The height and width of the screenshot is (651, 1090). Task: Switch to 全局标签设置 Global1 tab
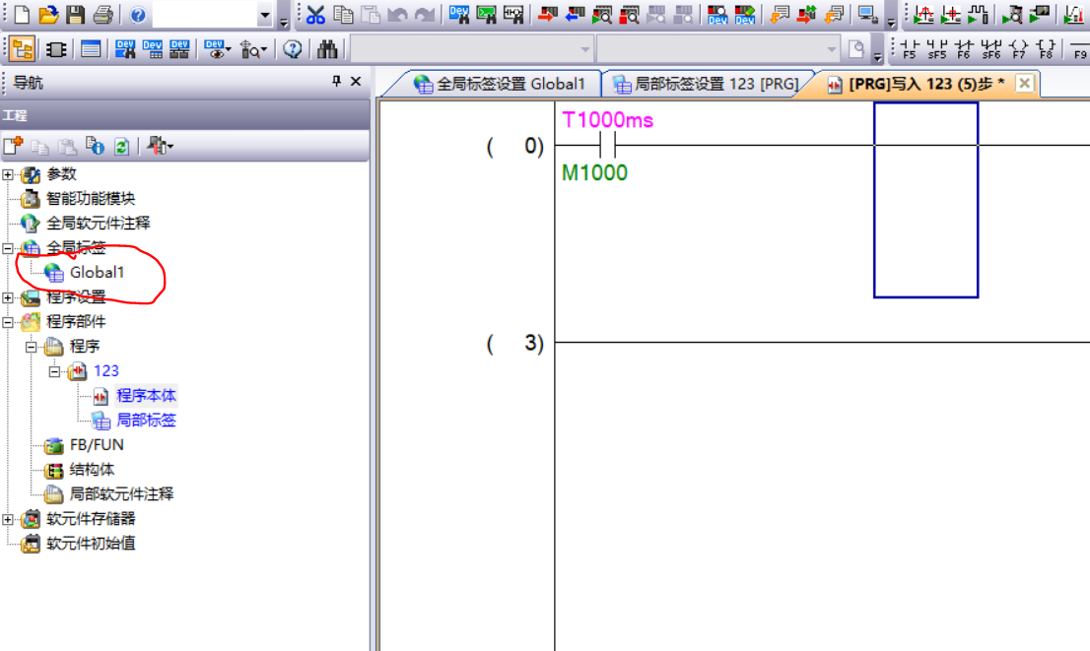501,85
